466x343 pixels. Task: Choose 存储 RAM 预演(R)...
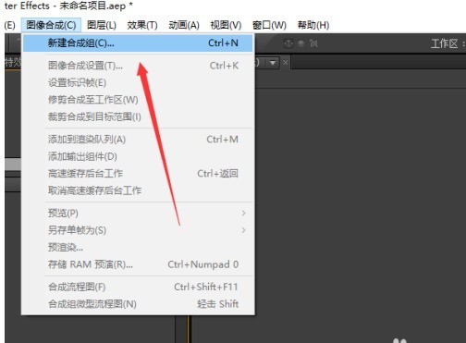(x=138, y=264)
